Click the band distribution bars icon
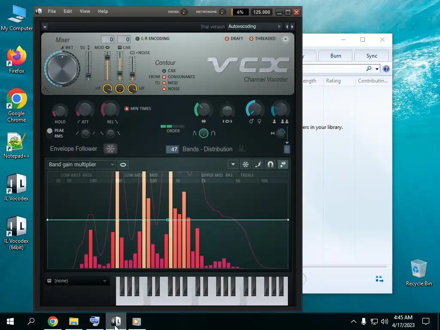The height and width of the screenshot is (330, 440). [241, 149]
